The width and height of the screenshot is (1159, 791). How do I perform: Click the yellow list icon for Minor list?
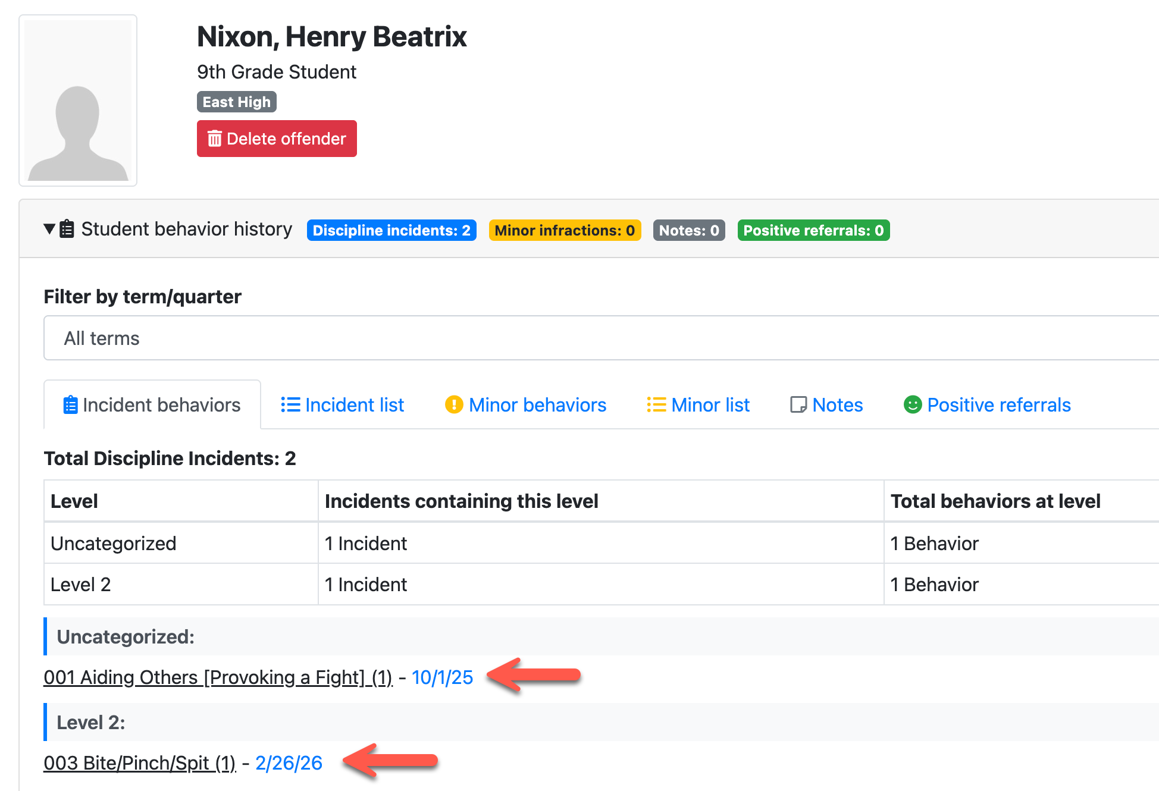[x=656, y=405]
